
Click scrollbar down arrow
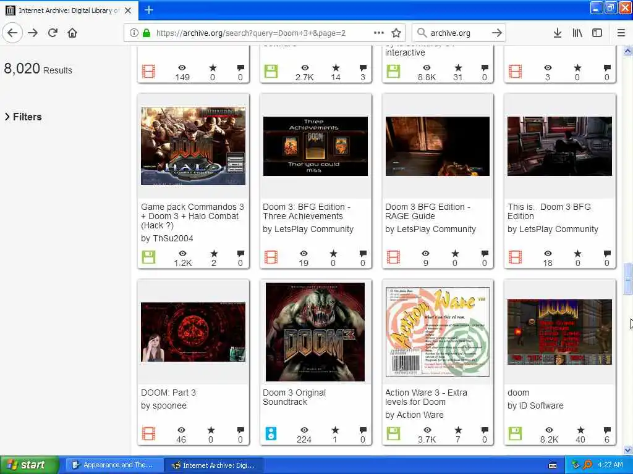628,450
